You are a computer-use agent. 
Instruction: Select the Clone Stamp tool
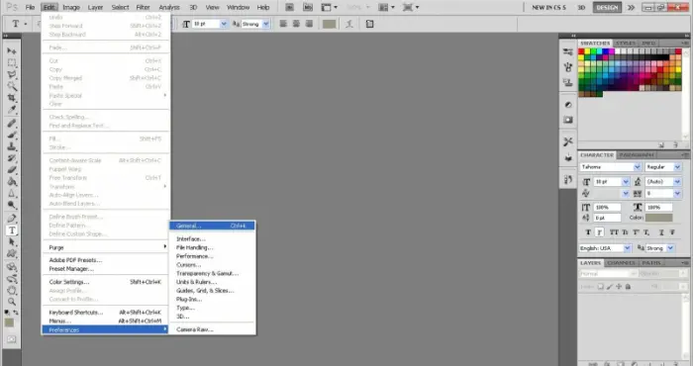click(12, 146)
